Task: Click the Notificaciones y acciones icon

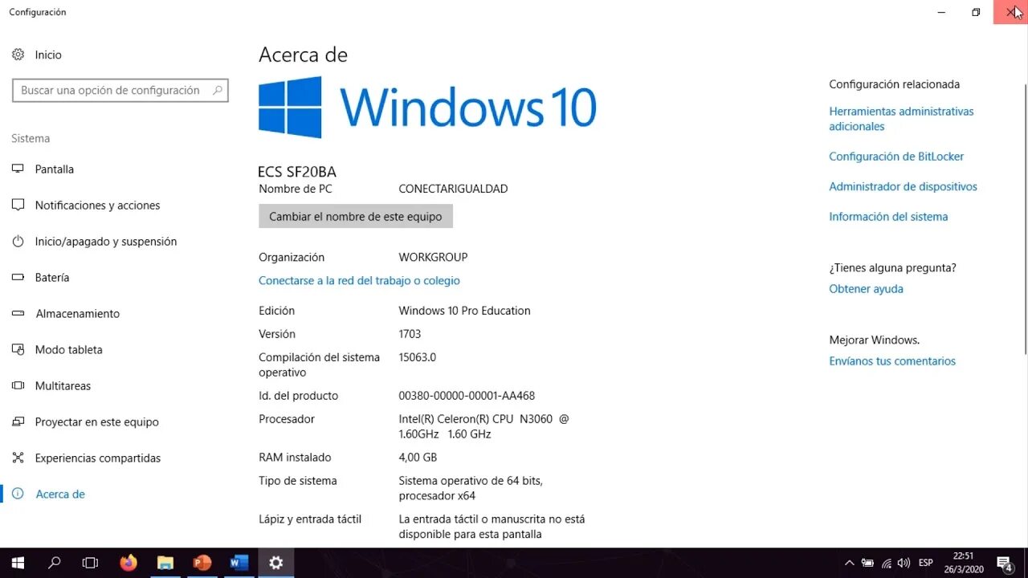Action: coord(18,206)
